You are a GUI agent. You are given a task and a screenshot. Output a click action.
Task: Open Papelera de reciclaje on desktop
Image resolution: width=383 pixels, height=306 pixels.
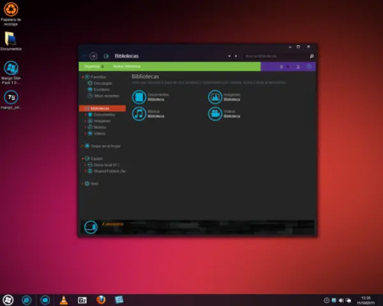(x=11, y=10)
